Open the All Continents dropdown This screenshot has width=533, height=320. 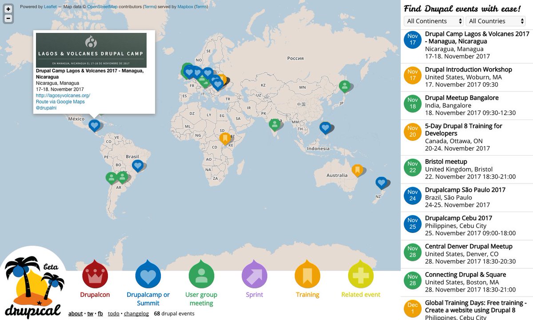pos(434,21)
